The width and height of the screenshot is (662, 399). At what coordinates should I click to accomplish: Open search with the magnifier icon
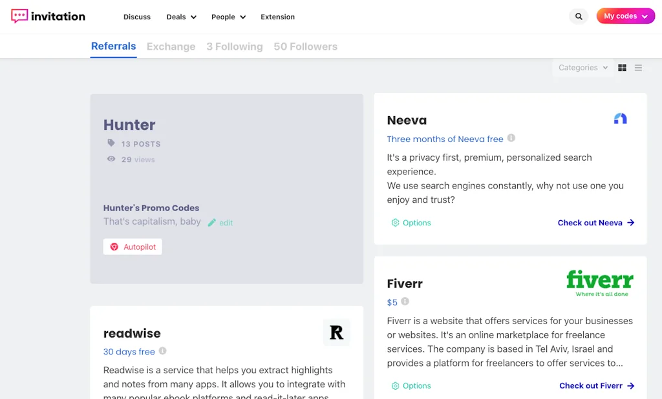pyautogui.click(x=579, y=17)
